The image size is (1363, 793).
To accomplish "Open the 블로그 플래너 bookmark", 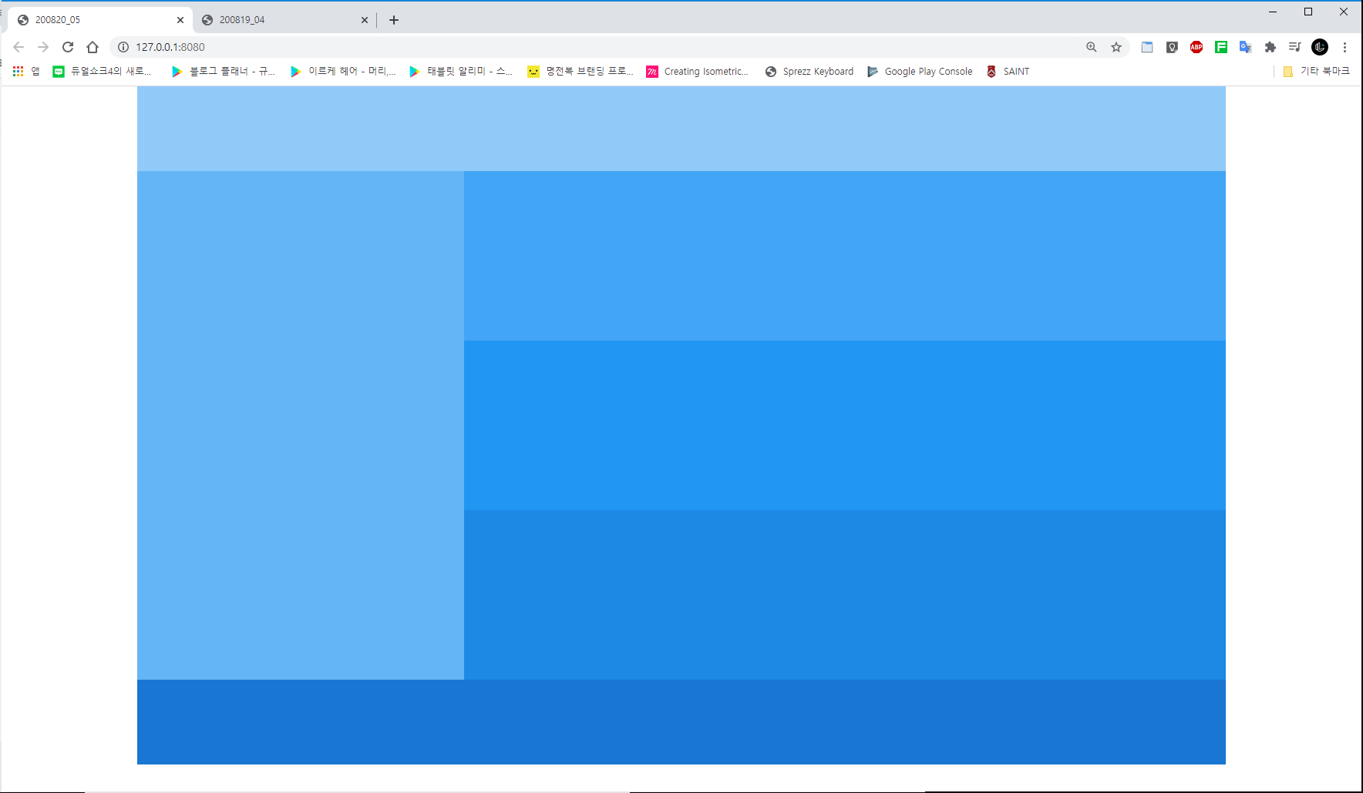I will [223, 72].
